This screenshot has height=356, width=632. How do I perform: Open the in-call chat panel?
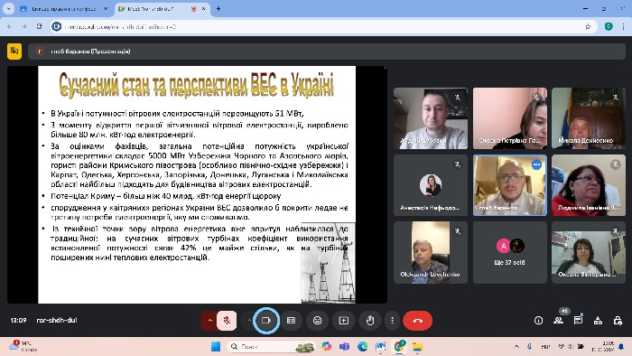coord(578,321)
